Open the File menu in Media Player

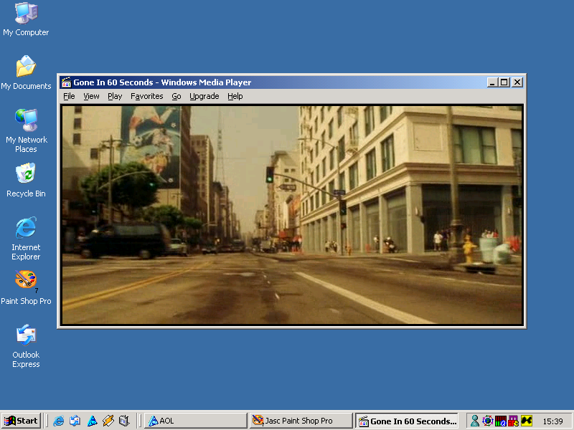click(69, 96)
